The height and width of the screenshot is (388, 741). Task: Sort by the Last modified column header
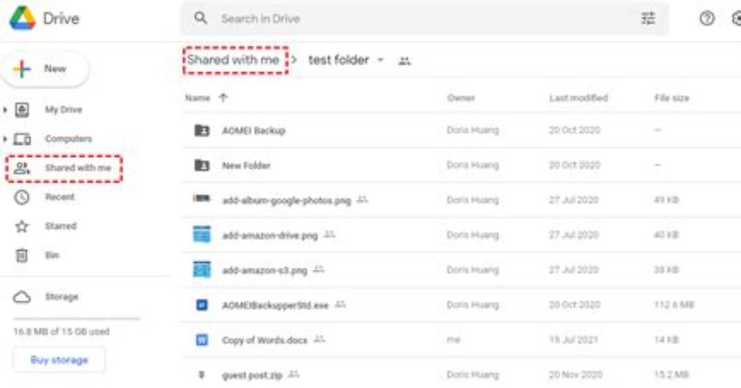578,98
